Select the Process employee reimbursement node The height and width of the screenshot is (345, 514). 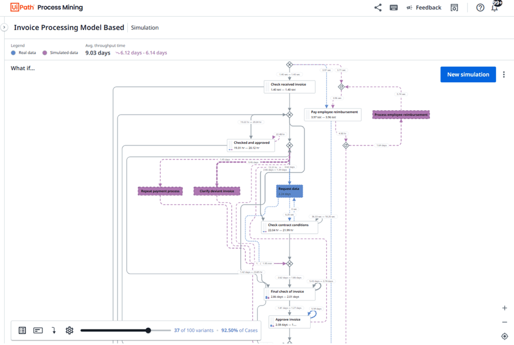(x=401, y=114)
